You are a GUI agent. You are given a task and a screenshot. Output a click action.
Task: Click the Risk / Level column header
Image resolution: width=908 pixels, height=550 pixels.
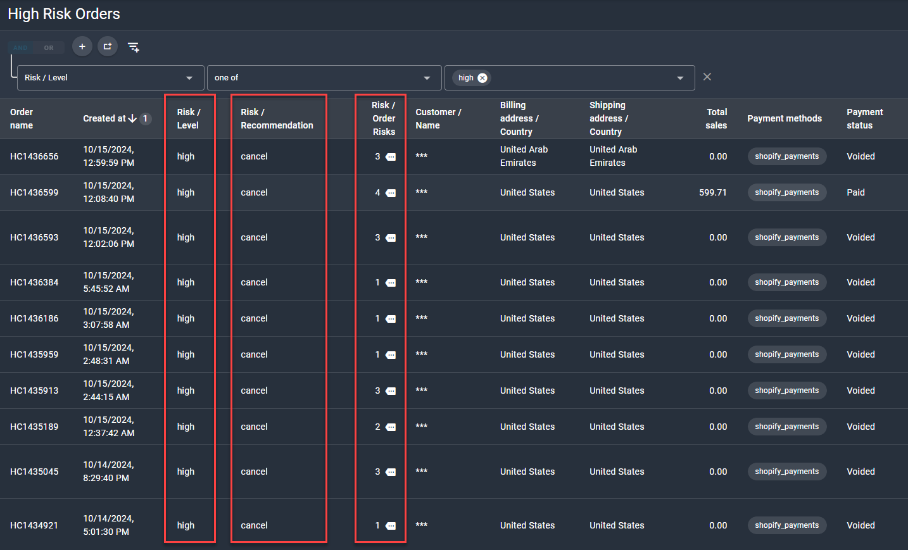coord(189,118)
